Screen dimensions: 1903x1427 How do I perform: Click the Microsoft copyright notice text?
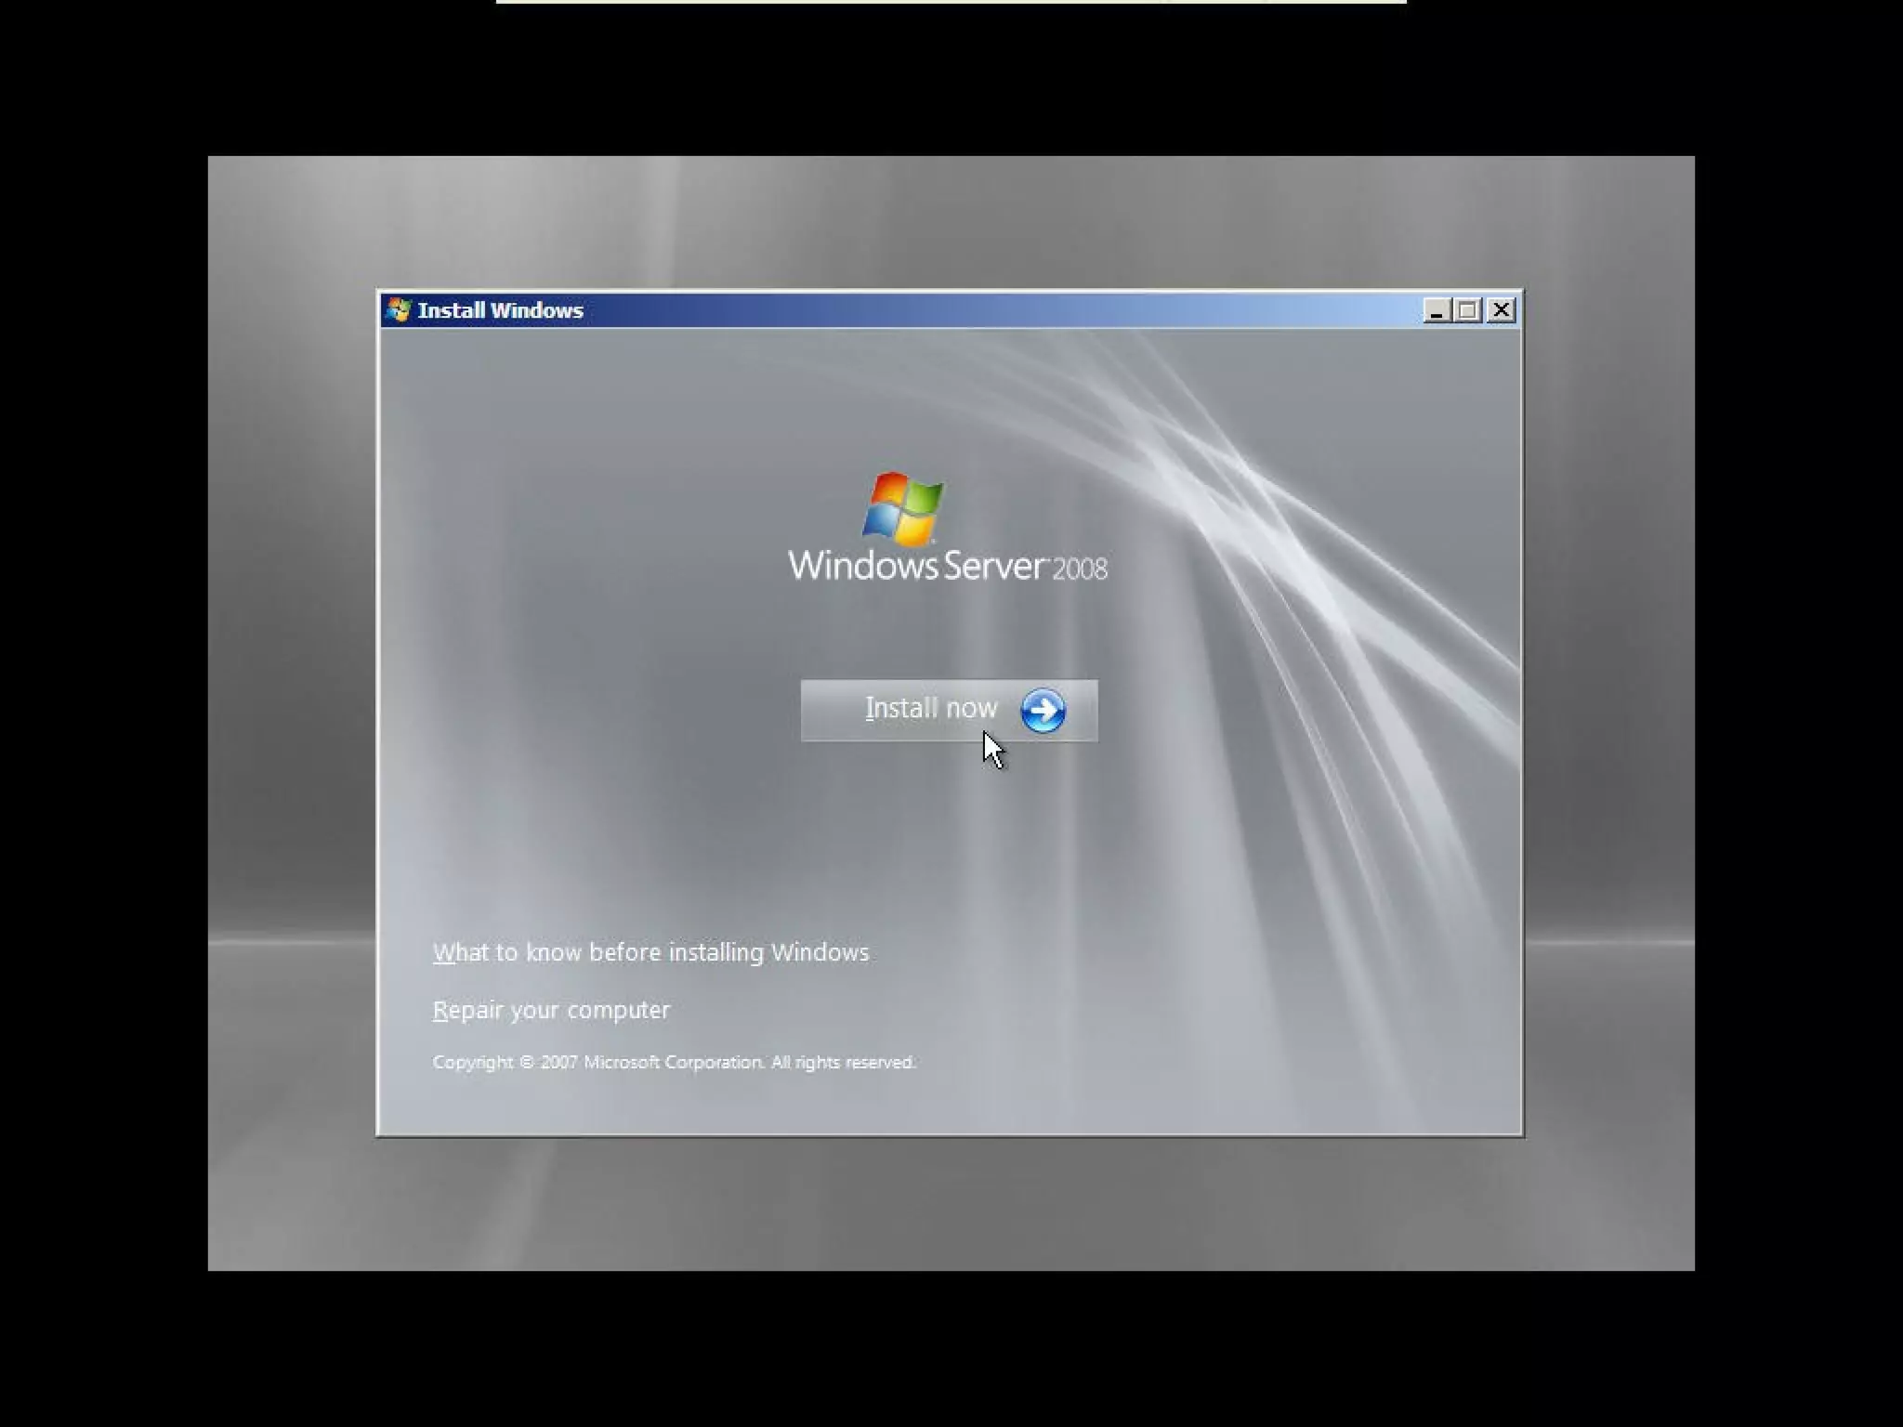pos(674,1062)
